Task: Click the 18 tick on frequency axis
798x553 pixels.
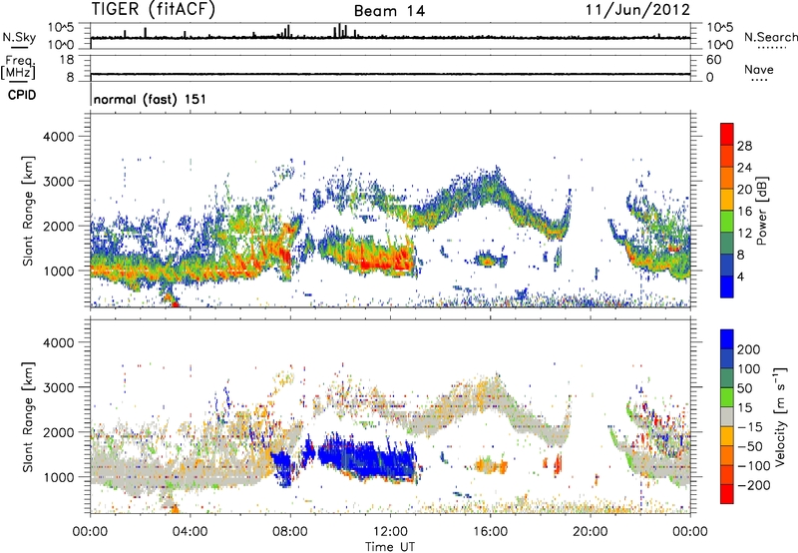Action: [67, 60]
